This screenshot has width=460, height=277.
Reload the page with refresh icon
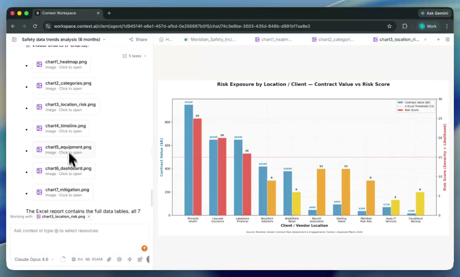click(35, 26)
